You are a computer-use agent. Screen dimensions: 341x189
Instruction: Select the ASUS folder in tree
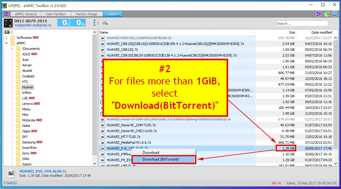coord(26,54)
